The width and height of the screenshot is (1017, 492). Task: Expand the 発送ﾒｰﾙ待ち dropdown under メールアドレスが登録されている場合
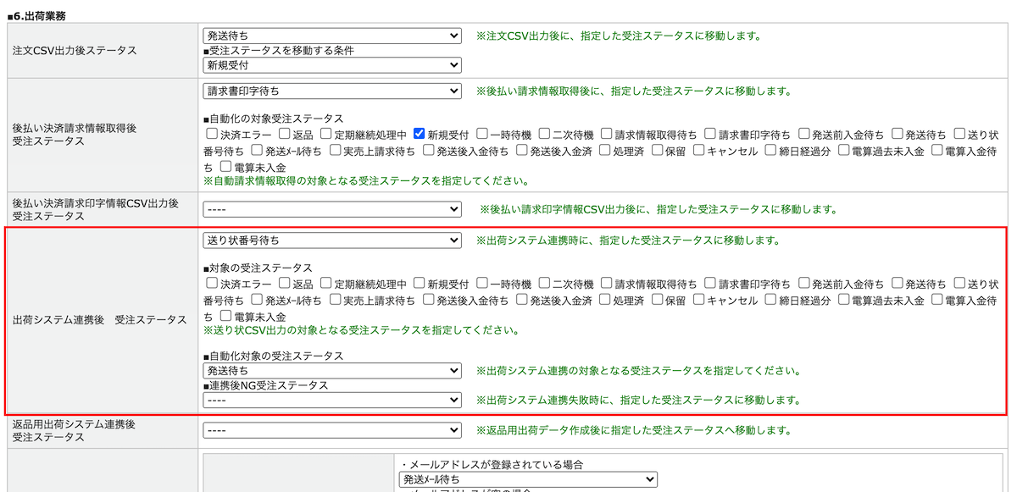pos(528,479)
